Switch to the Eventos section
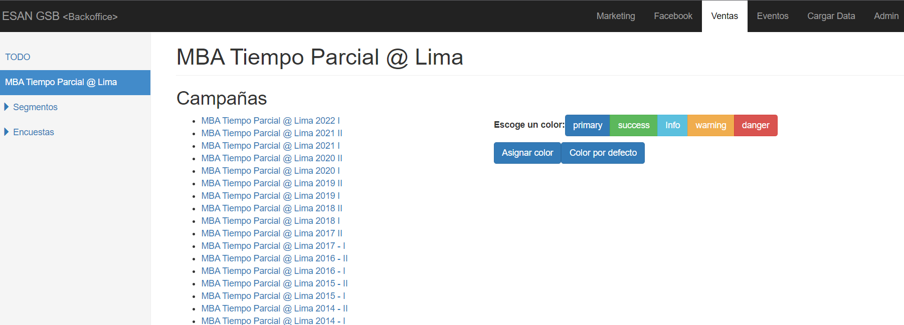Screen dimensions: 904x325 coord(773,16)
